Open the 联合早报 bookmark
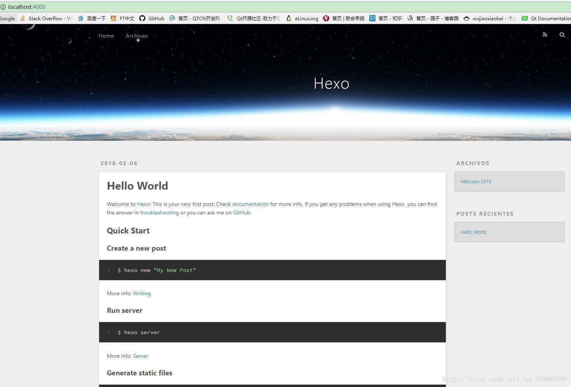 [x=344, y=18]
